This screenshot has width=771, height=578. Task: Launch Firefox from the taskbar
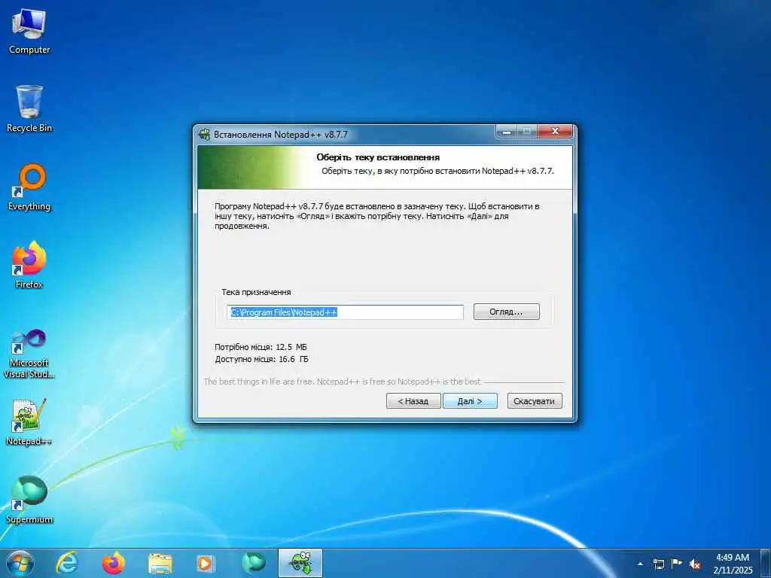(x=114, y=563)
